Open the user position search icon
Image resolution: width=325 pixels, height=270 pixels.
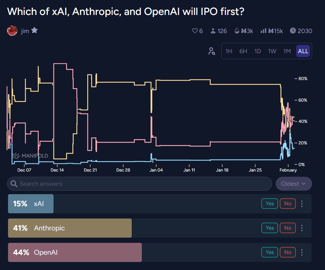point(212,51)
